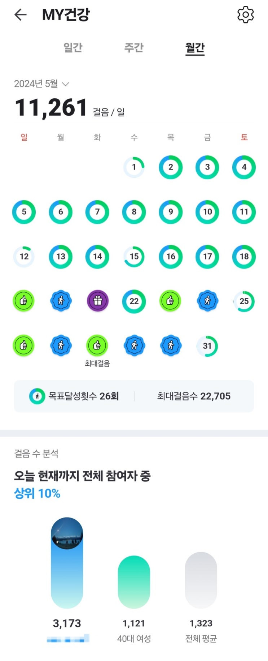
Task: Tap the purple gift box badge
Action: point(97,301)
